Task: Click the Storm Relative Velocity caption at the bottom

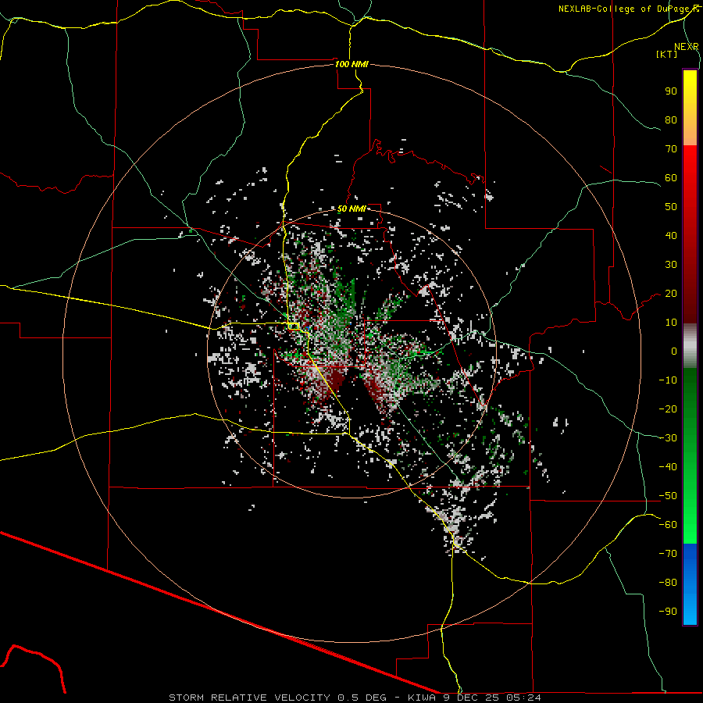Action: pos(355,698)
